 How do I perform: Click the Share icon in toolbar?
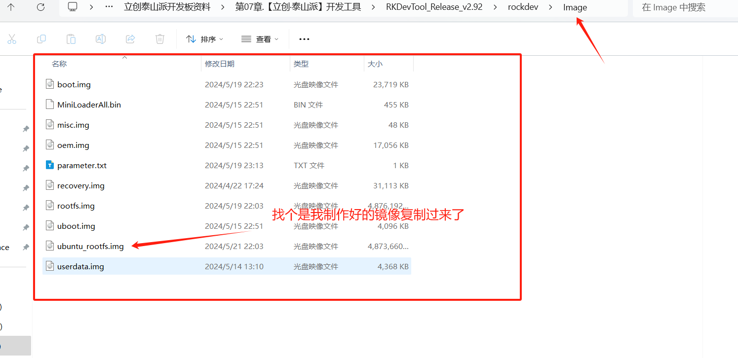click(130, 39)
